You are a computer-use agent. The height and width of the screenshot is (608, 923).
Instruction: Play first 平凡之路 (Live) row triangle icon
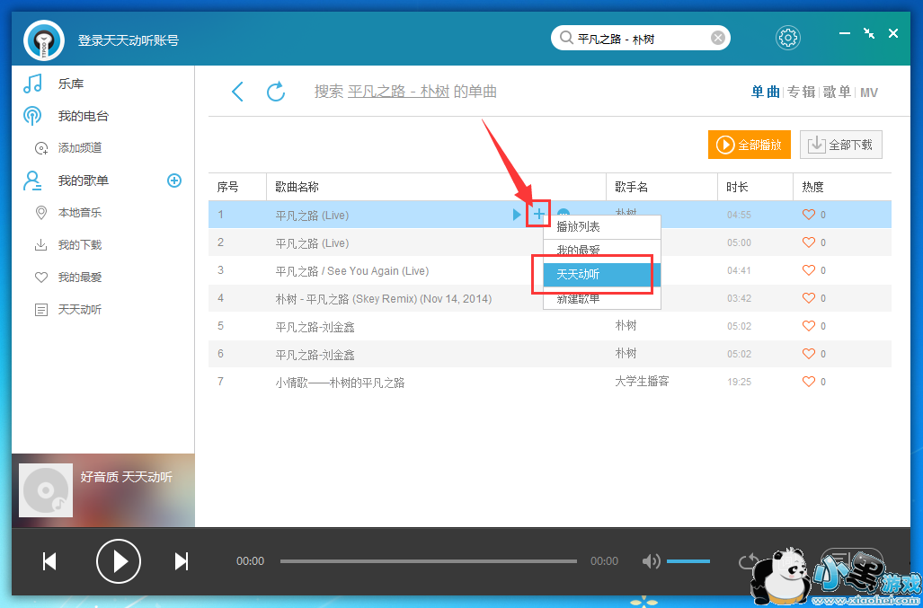click(517, 215)
